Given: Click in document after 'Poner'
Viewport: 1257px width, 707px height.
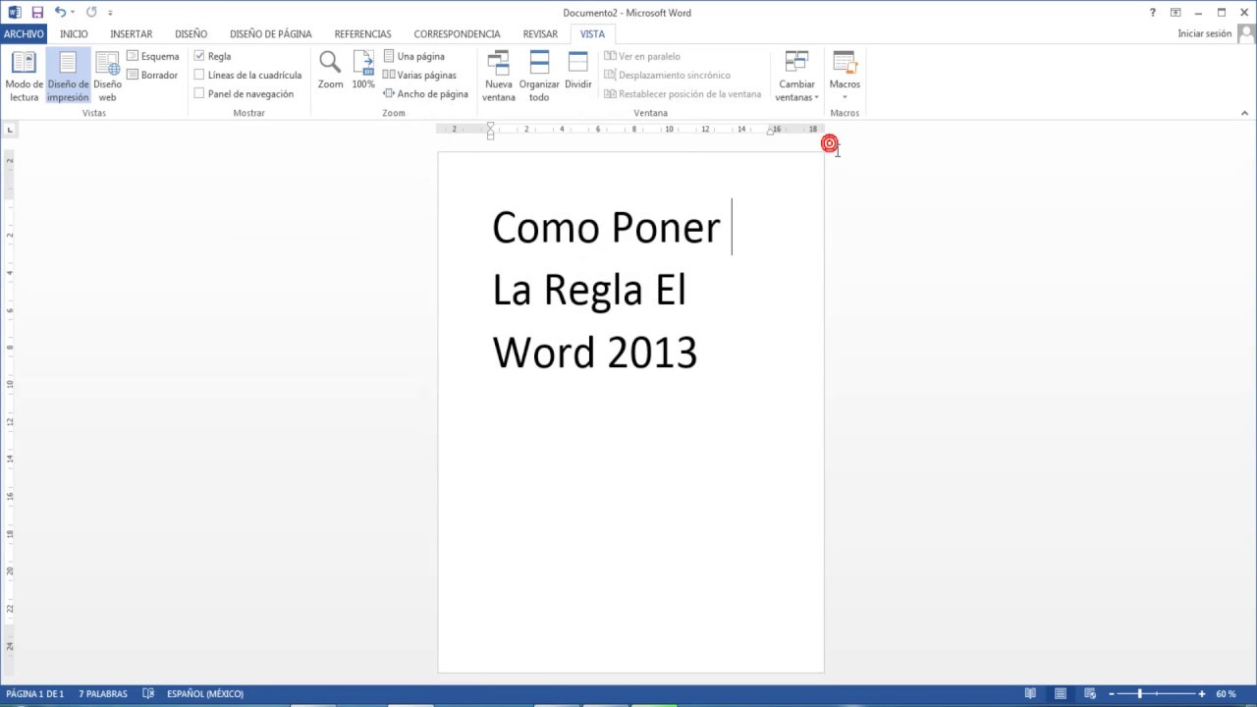Looking at the screenshot, I should tap(732, 227).
